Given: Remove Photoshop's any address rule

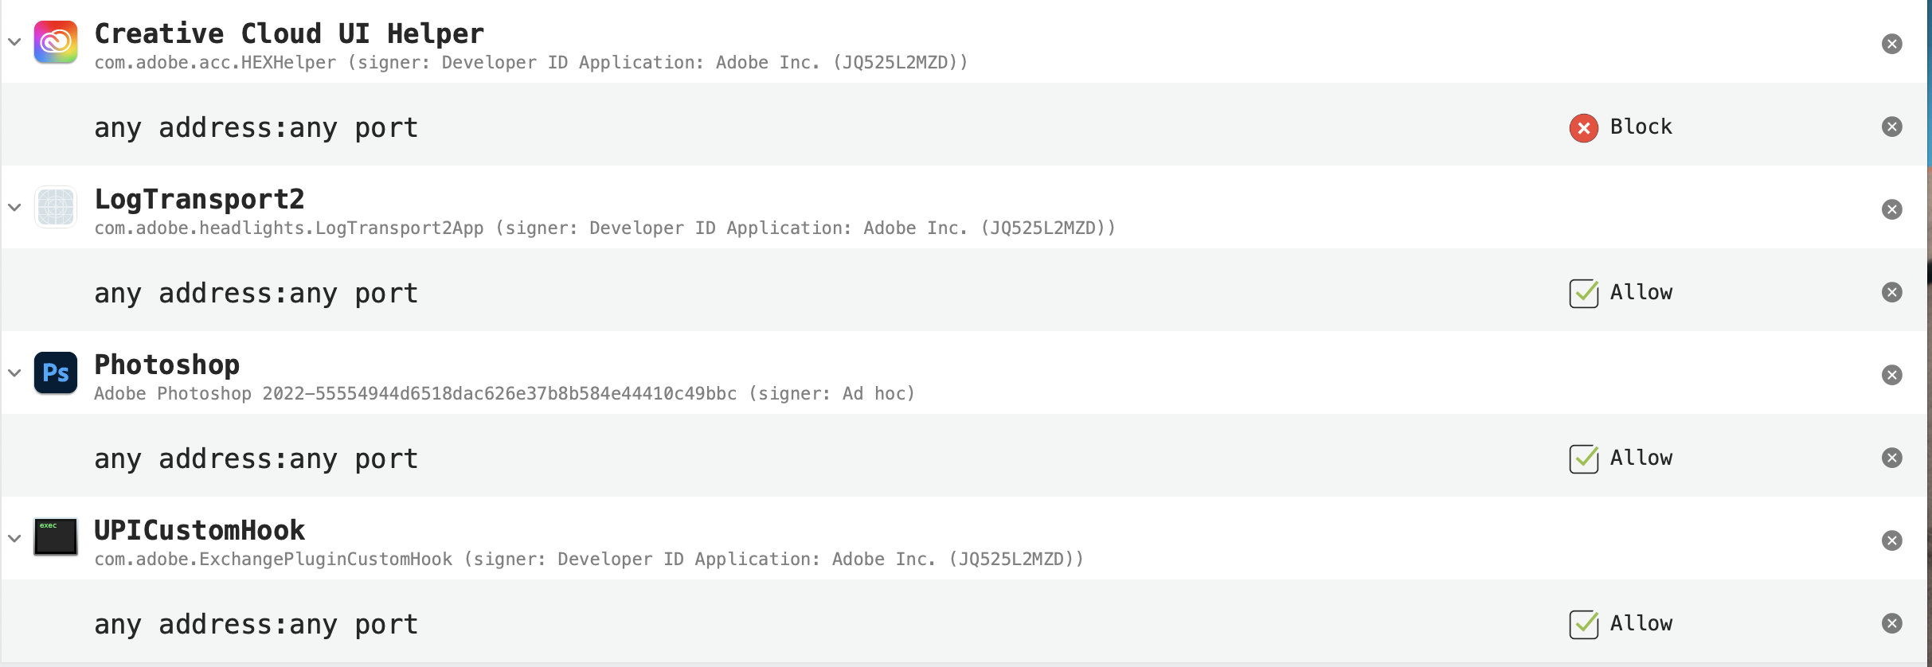Looking at the screenshot, I should 1892,458.
